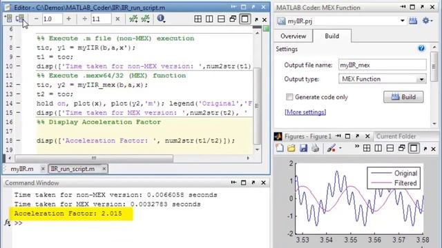Split Editor documents top and bottom
The height and width of the screenshot is (248, 442).
pyautogui.click(x=221, y=19)
